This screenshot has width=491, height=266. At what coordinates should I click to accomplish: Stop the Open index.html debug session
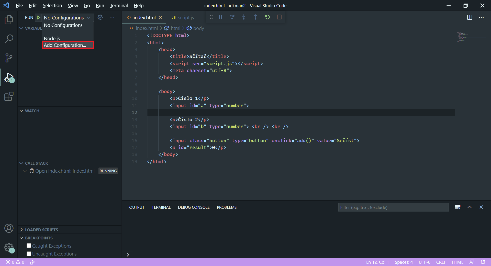click(x=279, y=17)
